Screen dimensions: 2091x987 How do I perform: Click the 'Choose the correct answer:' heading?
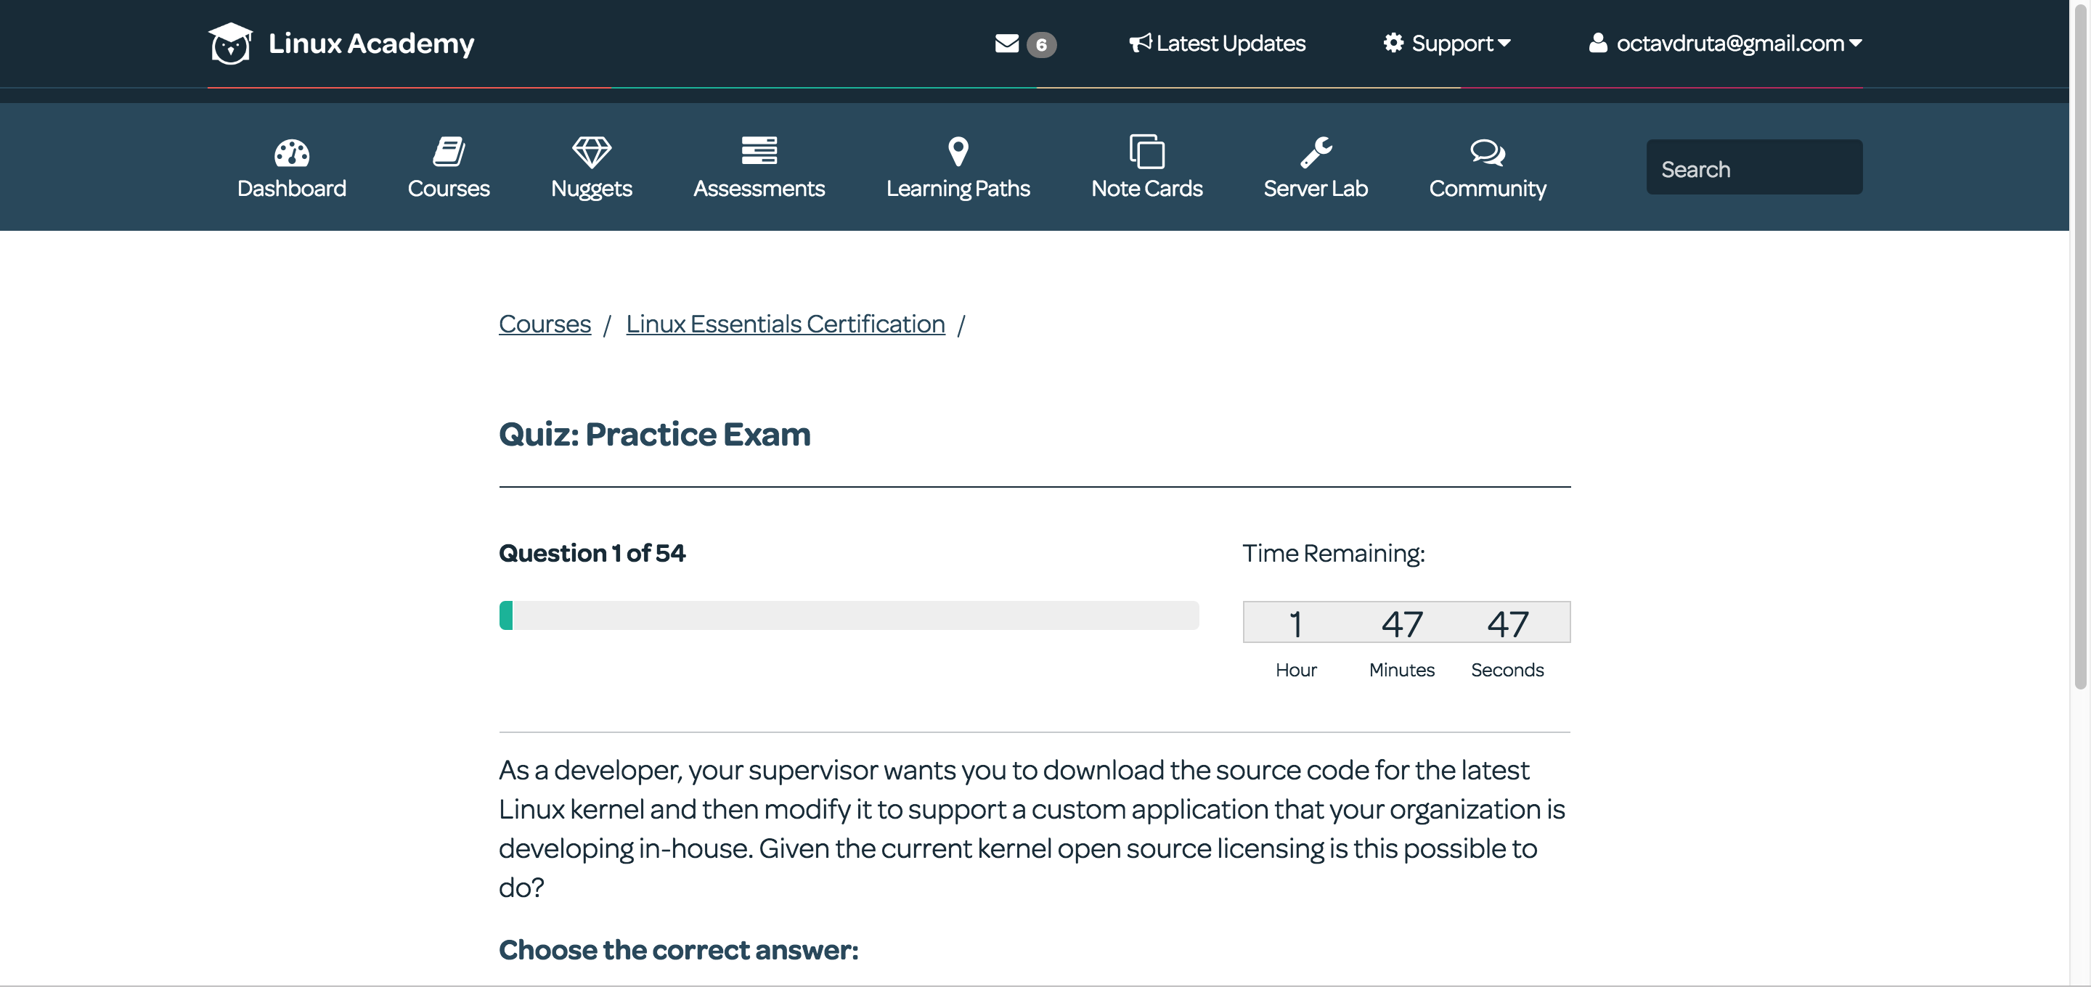click(679, 950)
